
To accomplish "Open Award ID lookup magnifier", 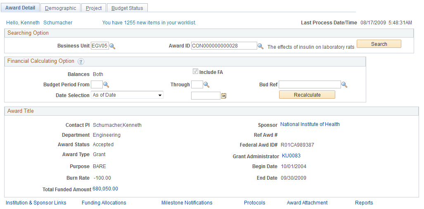I will [x=260, y=46].
